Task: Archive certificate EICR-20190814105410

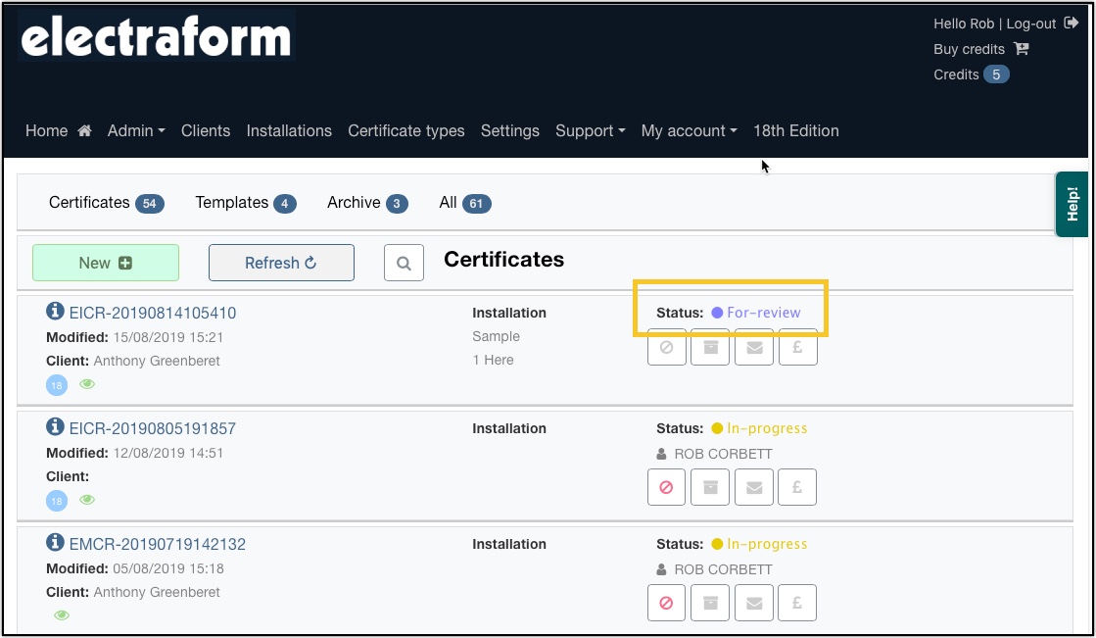Action: click(x=710, y=347)
